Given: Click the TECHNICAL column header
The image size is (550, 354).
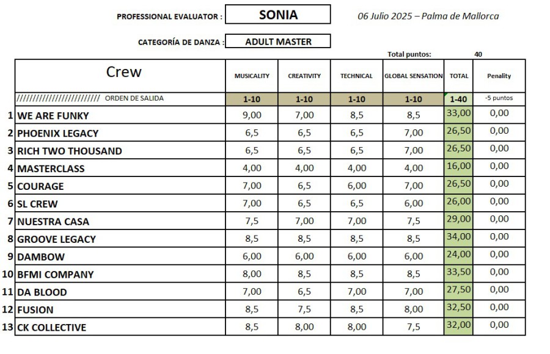Looking at the screenshot, I should [x=356, y=76].
